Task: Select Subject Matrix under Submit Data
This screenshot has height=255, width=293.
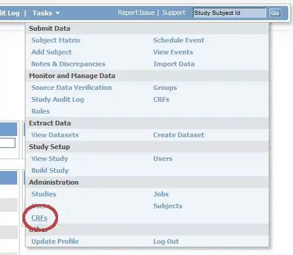Action: click(x=56, y=40)
